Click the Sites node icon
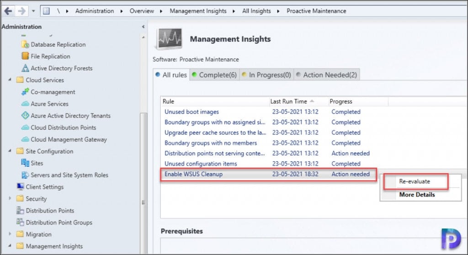Screen dimensions: 468x255 [x=26, y=163]
